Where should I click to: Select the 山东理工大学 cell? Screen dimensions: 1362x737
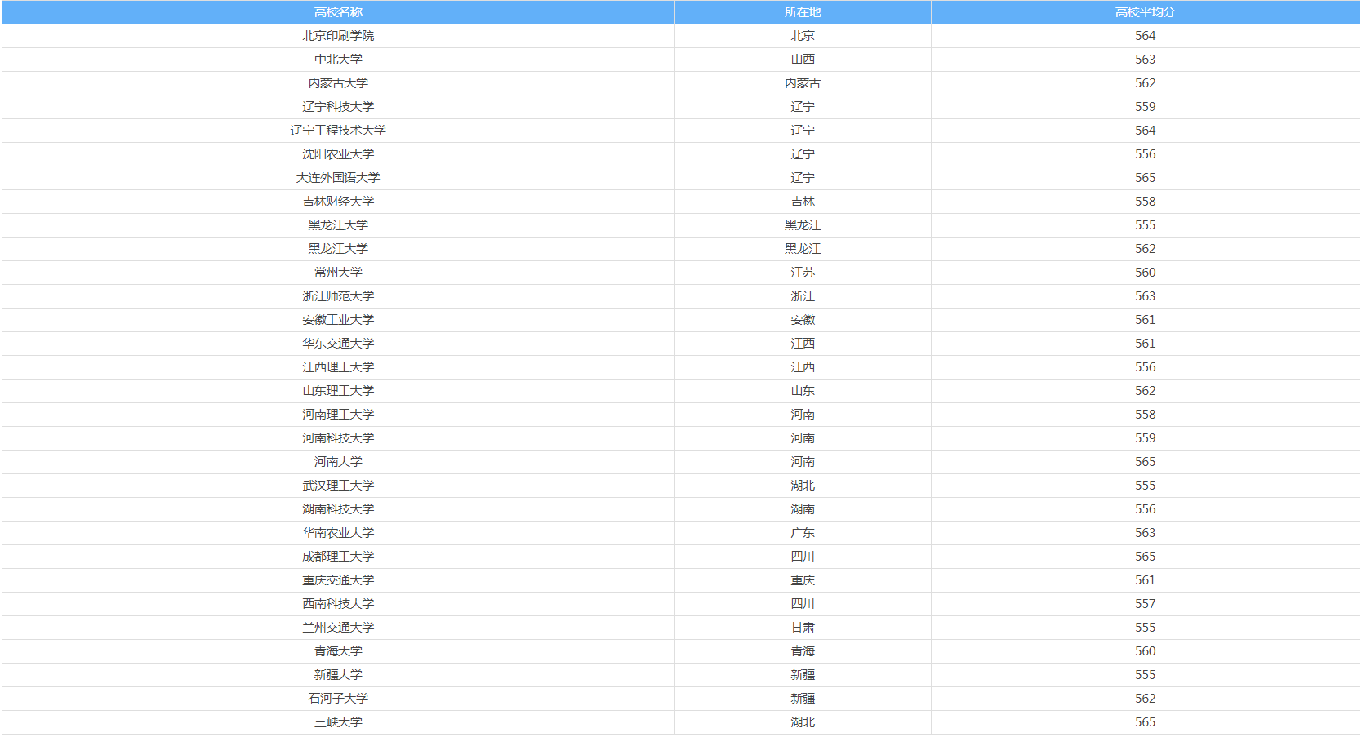338,391
